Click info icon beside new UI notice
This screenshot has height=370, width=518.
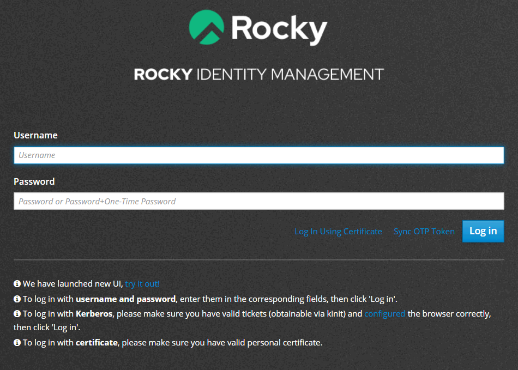(17, 283)
